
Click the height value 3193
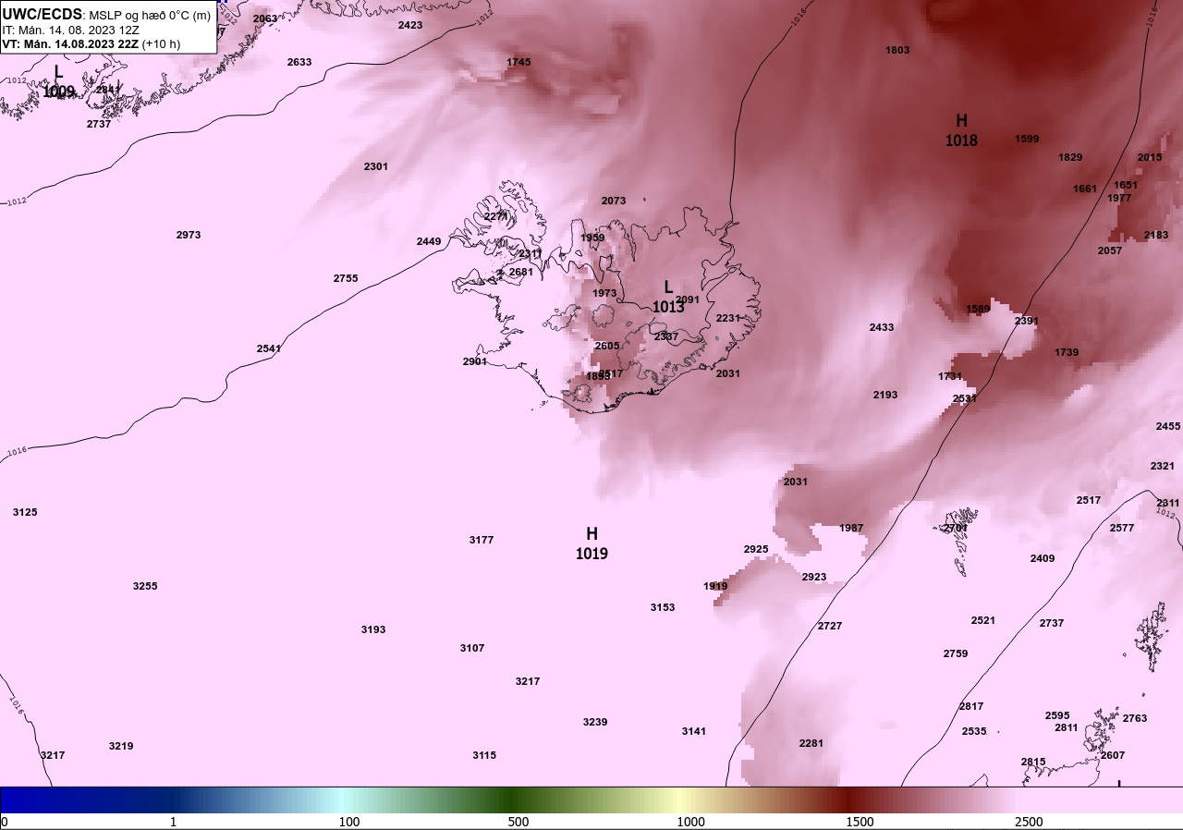click(x=373, y=629)
